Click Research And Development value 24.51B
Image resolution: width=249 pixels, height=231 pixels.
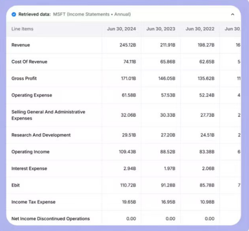click(207, 135)
